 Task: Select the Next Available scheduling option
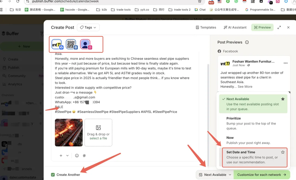click(253, 104)
